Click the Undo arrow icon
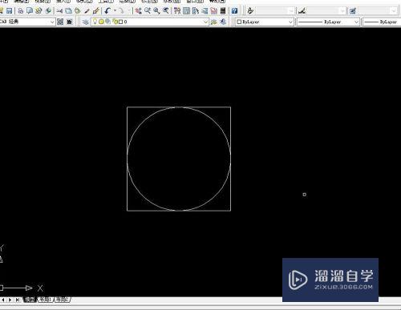 [x=107, y=11]
